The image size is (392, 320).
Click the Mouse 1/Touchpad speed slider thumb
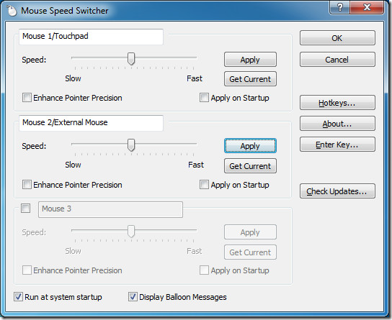(131, 59)
